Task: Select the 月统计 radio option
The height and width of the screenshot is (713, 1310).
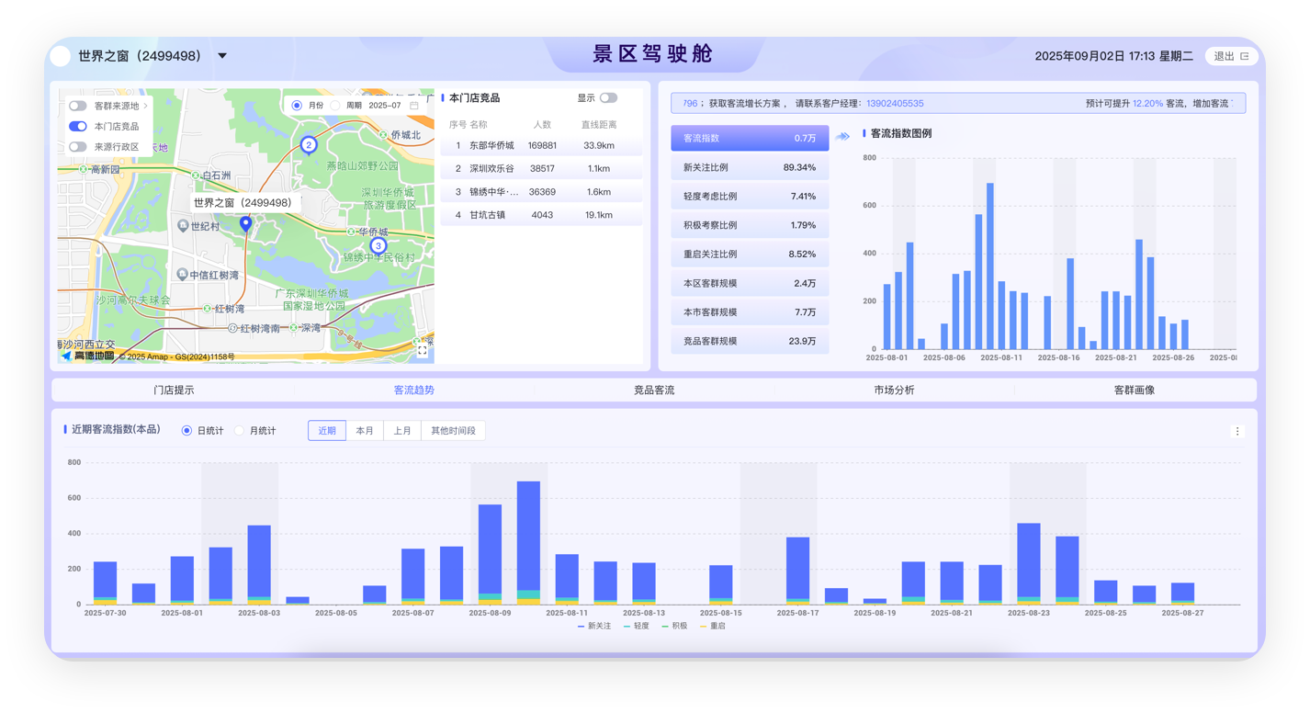Action: coord(240,431)
